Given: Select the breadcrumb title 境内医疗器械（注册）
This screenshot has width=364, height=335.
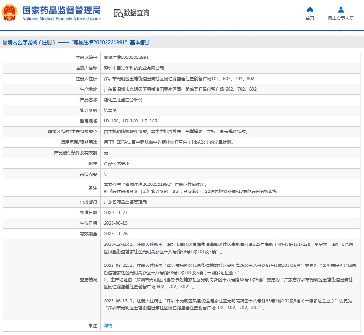Looking at the screenshot, I should (x=32, y=42).
